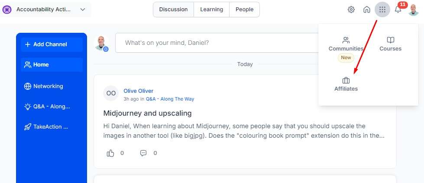Open the user profile avatar menu
The height and width of the screenshot is (183, 424).
coord(414,9)
